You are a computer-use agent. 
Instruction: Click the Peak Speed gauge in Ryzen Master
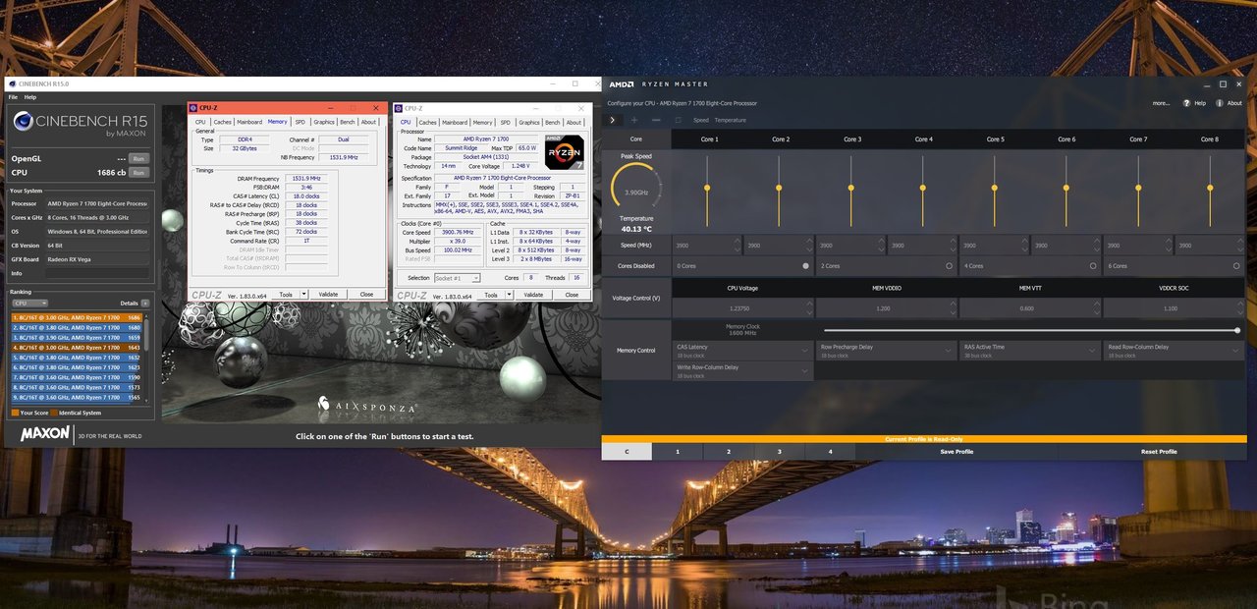(x=636, y=188)
